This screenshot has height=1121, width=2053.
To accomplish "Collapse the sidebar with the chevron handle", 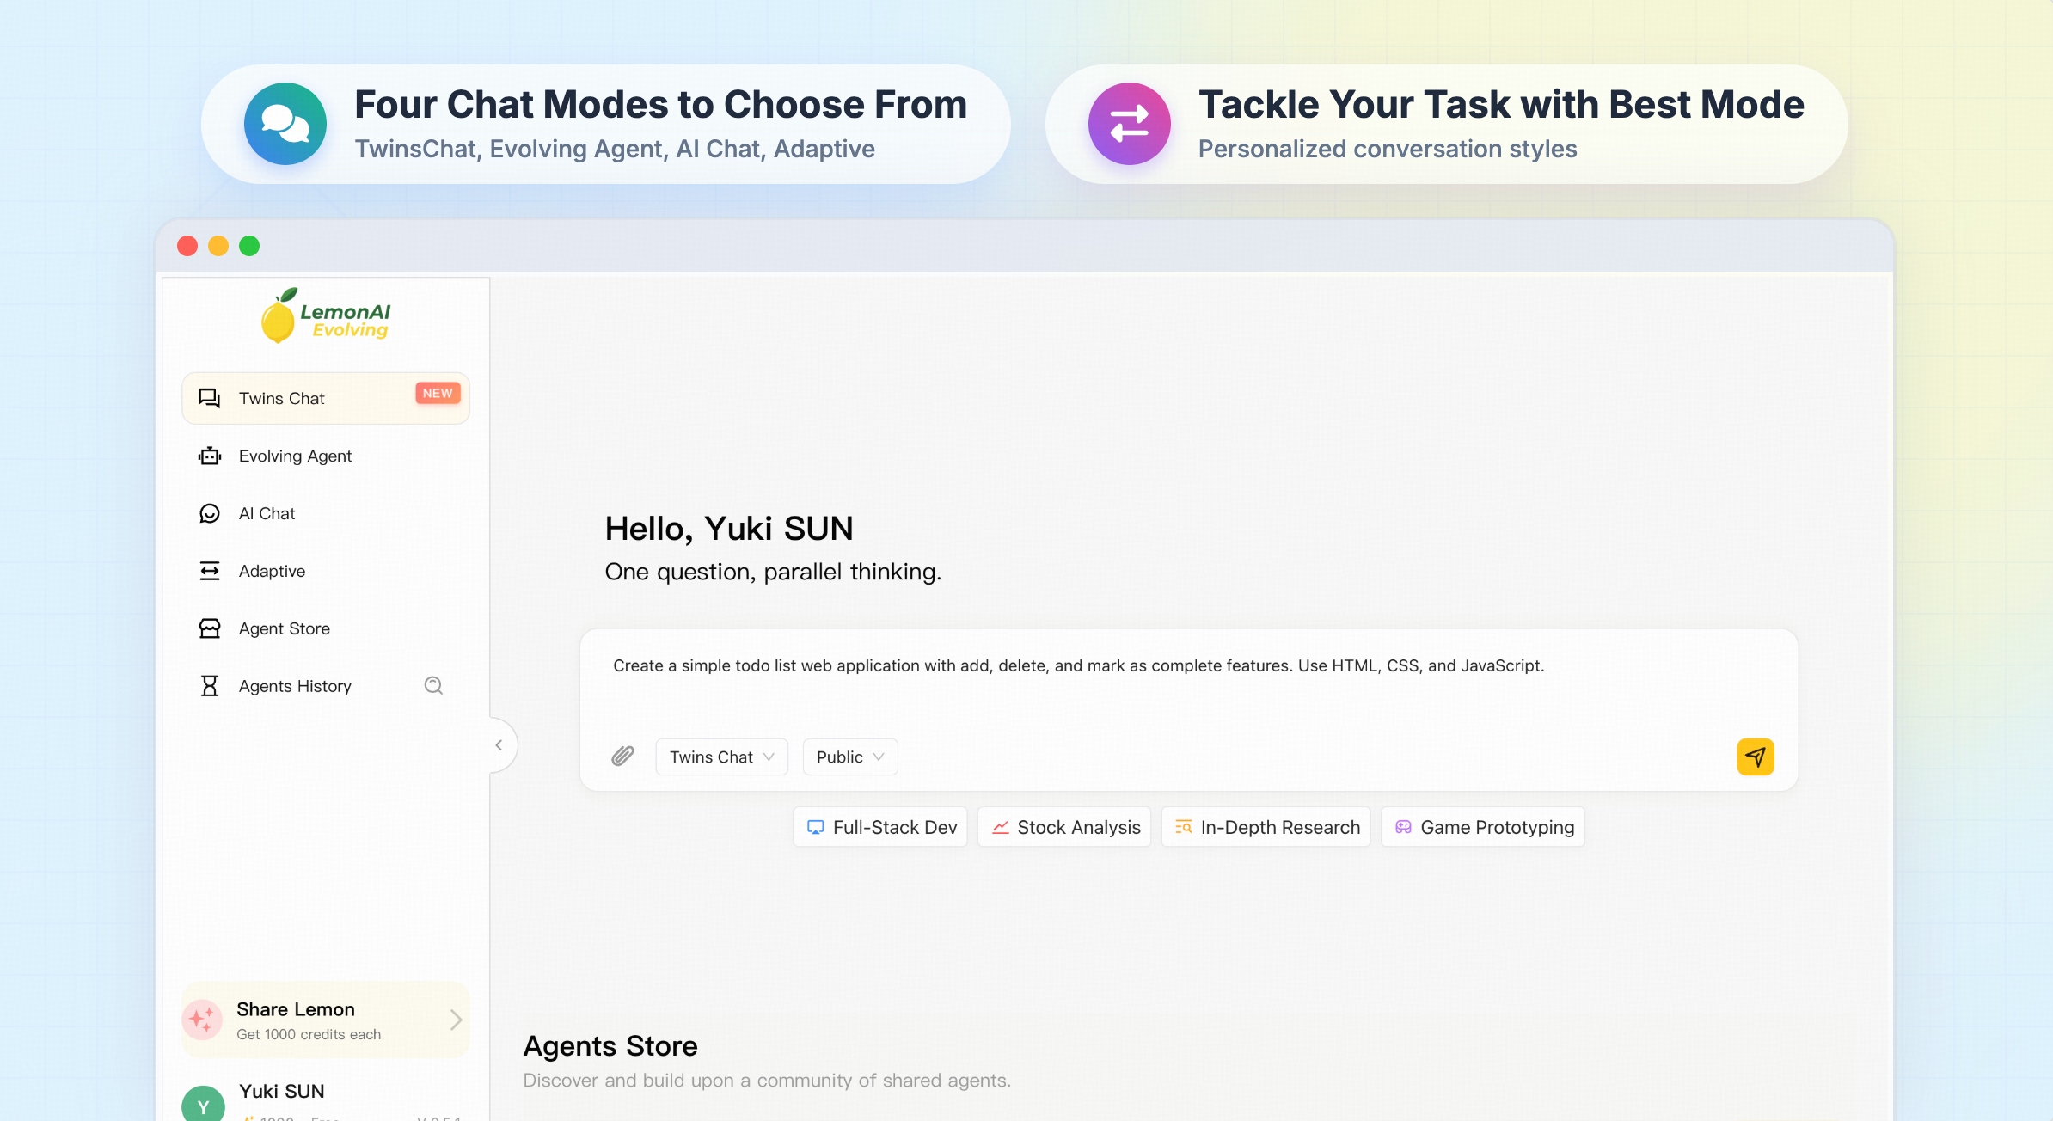I will [499, 745].
